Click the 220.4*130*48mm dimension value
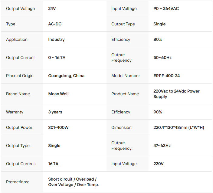Viewport: 213px width, 193px height. coord(179,127)
